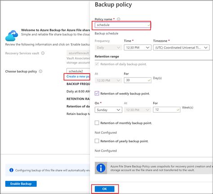Click the BACKUP FREQUENCY label
The height and width of the screenshot is (194, 213).
[x=78, y=84]
